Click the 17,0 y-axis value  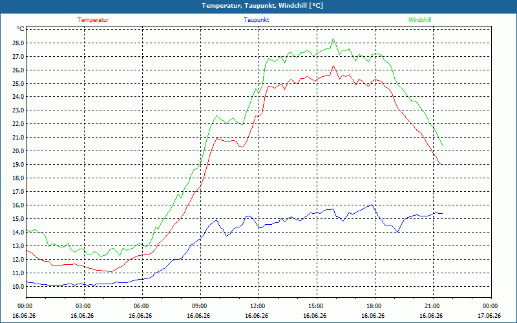coord(18,191)
